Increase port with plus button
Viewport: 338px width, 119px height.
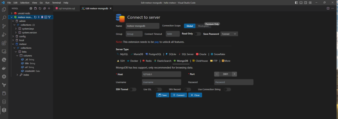pyautogui.click(x=235, y=74)
